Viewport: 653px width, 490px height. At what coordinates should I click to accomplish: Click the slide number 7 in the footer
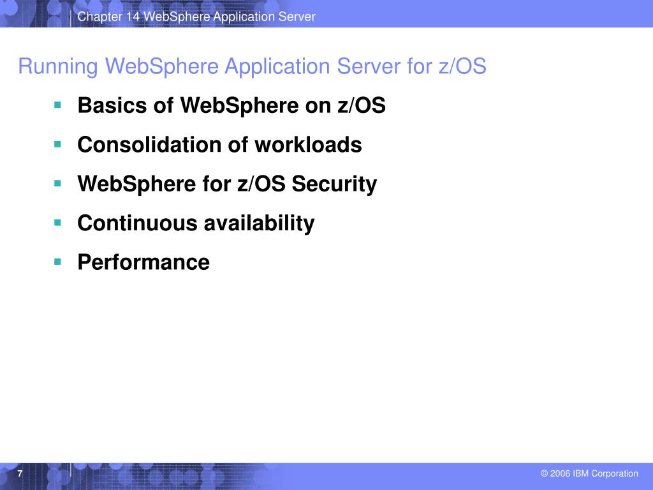(x=20, y=474)
